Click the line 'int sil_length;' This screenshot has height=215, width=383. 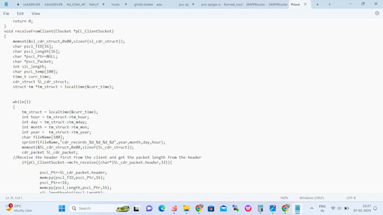[x=29, y=66]
